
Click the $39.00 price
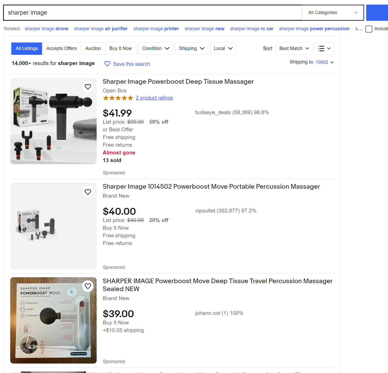tap(118, 314)
